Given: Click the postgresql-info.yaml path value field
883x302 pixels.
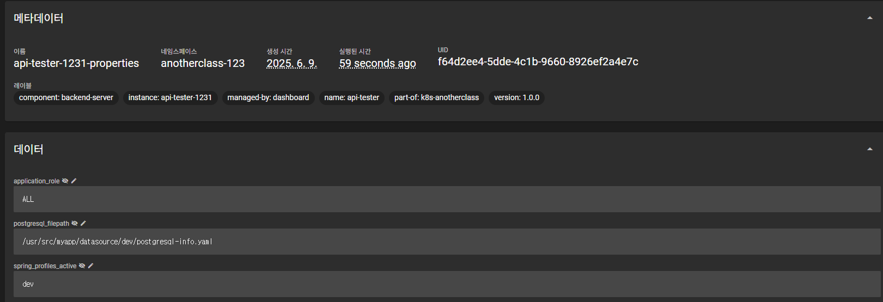Looking at the screenshot, I should click(447, 242).
